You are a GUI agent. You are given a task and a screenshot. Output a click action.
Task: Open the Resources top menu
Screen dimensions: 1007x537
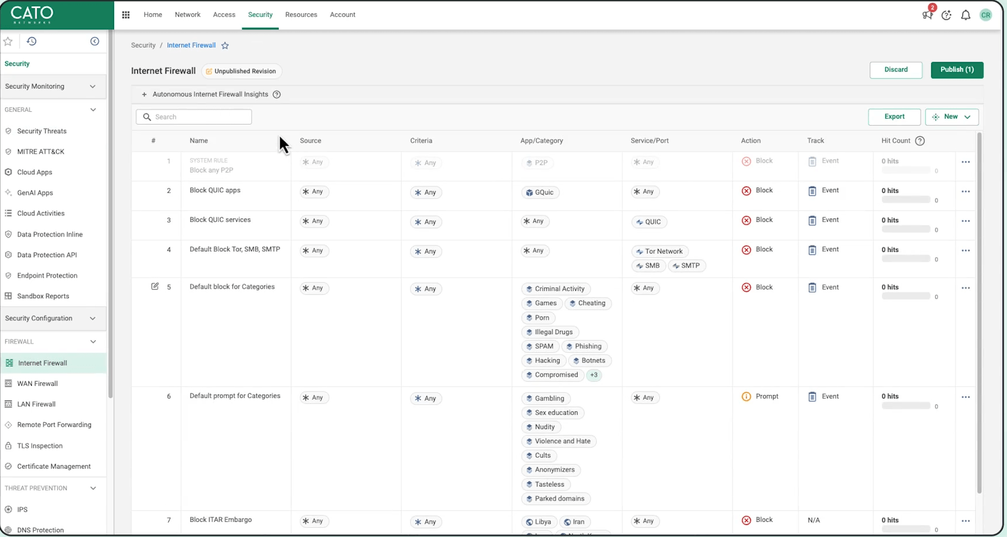pos(301,15)
